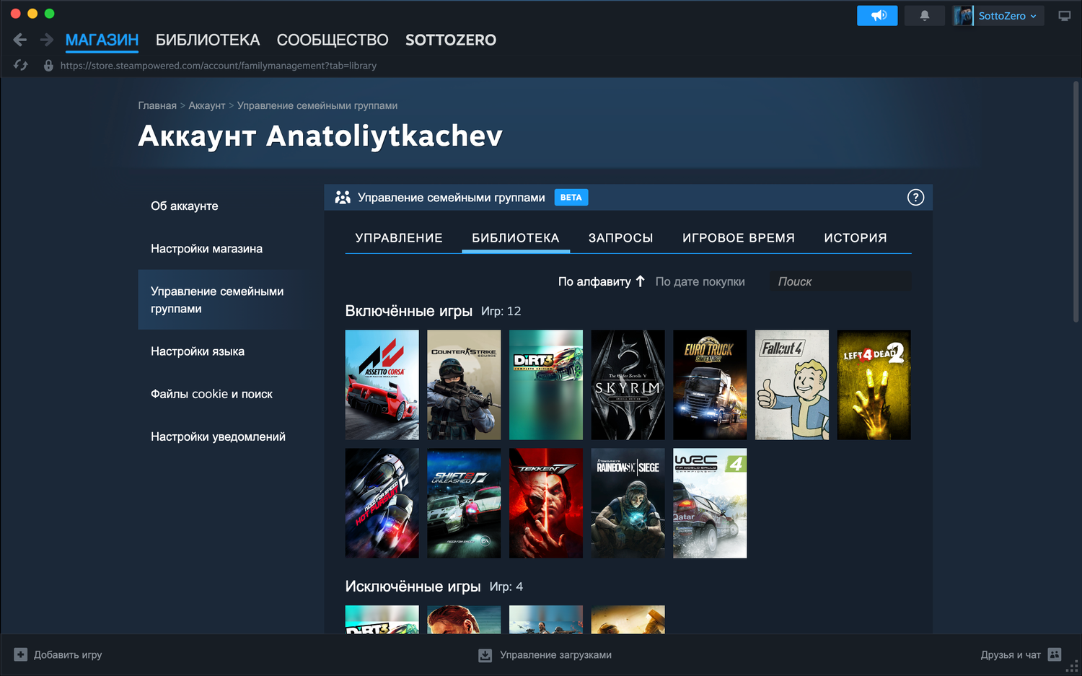Viewport: 1082px width, 676px height.
Task: Select the Assetto Corsa cover
Action: pos(382,385)
